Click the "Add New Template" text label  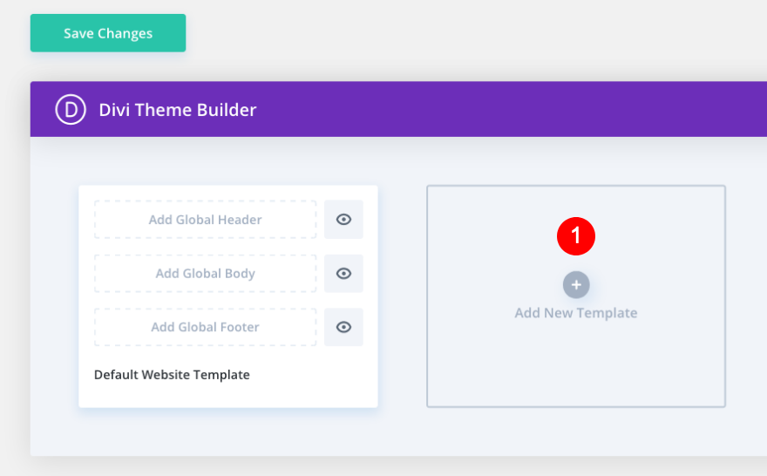(x=576, y=313)
